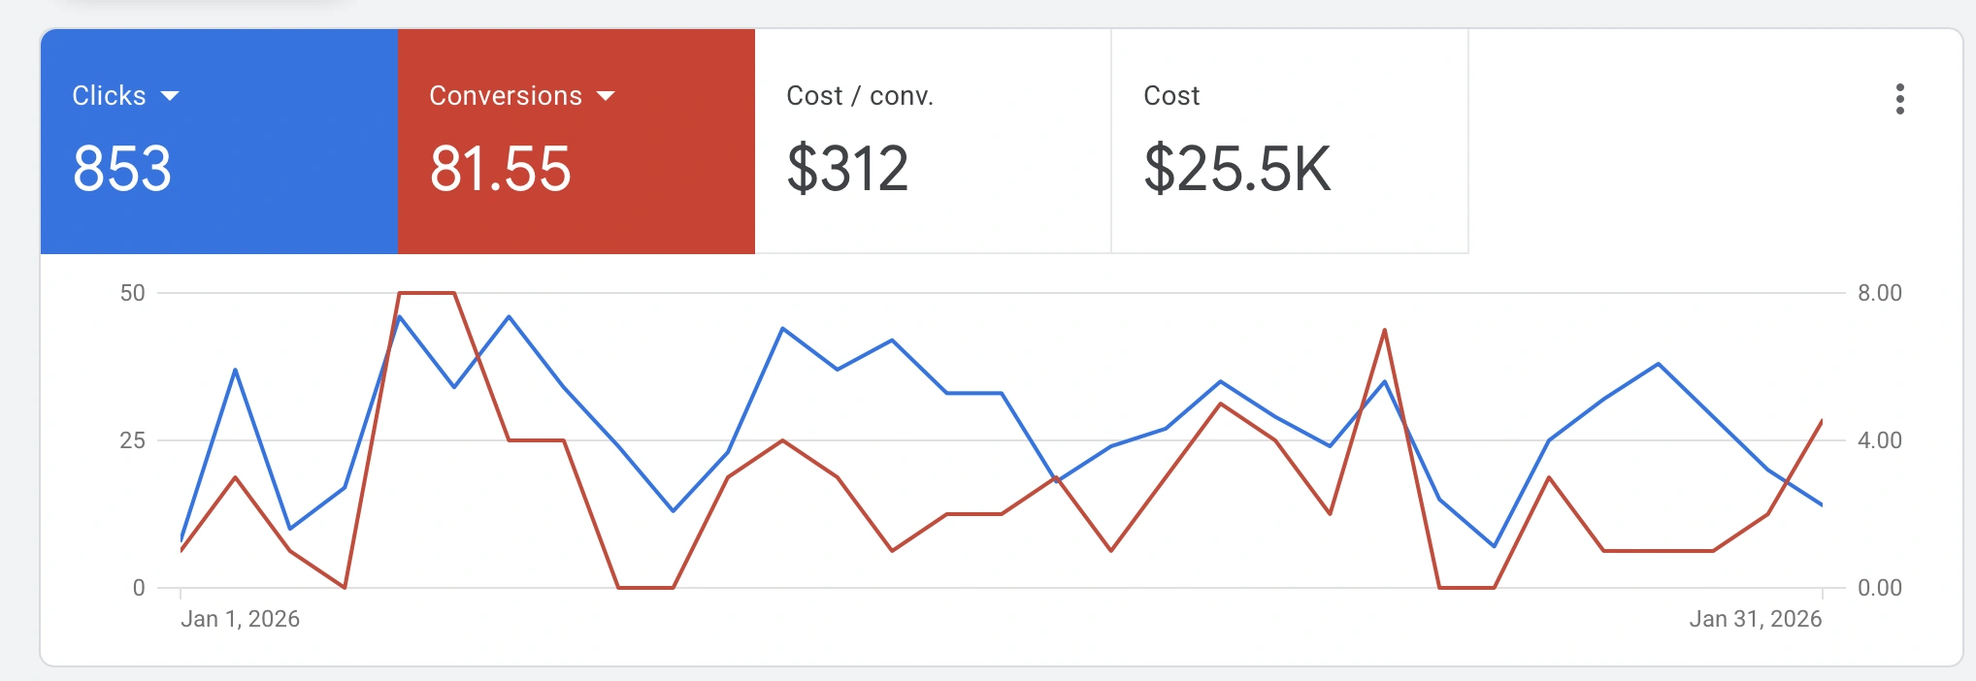Click the 50 left axis label
This screenshot has height=681, width=1976.
[133, 293]
